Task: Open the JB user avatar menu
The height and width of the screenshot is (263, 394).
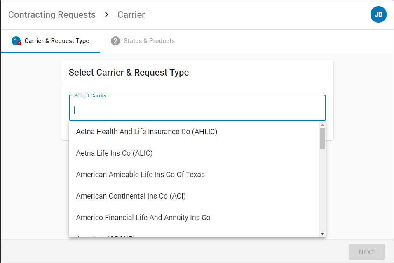Action: tap(378, 14)
